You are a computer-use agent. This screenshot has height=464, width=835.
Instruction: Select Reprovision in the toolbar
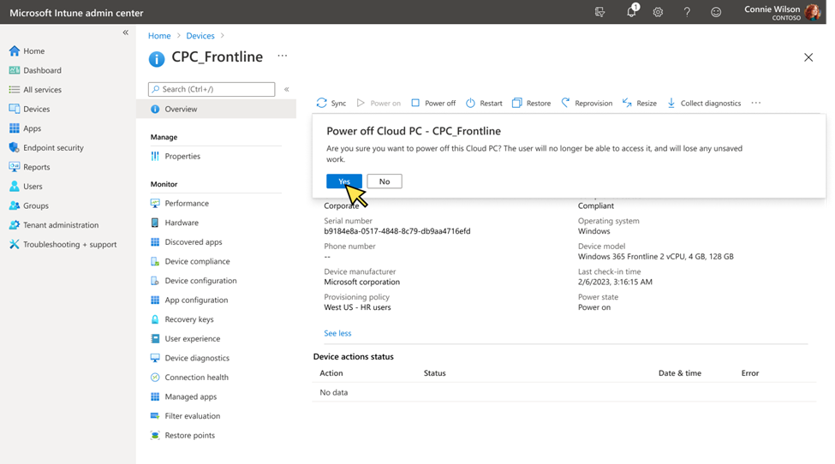tap(587, 104)
